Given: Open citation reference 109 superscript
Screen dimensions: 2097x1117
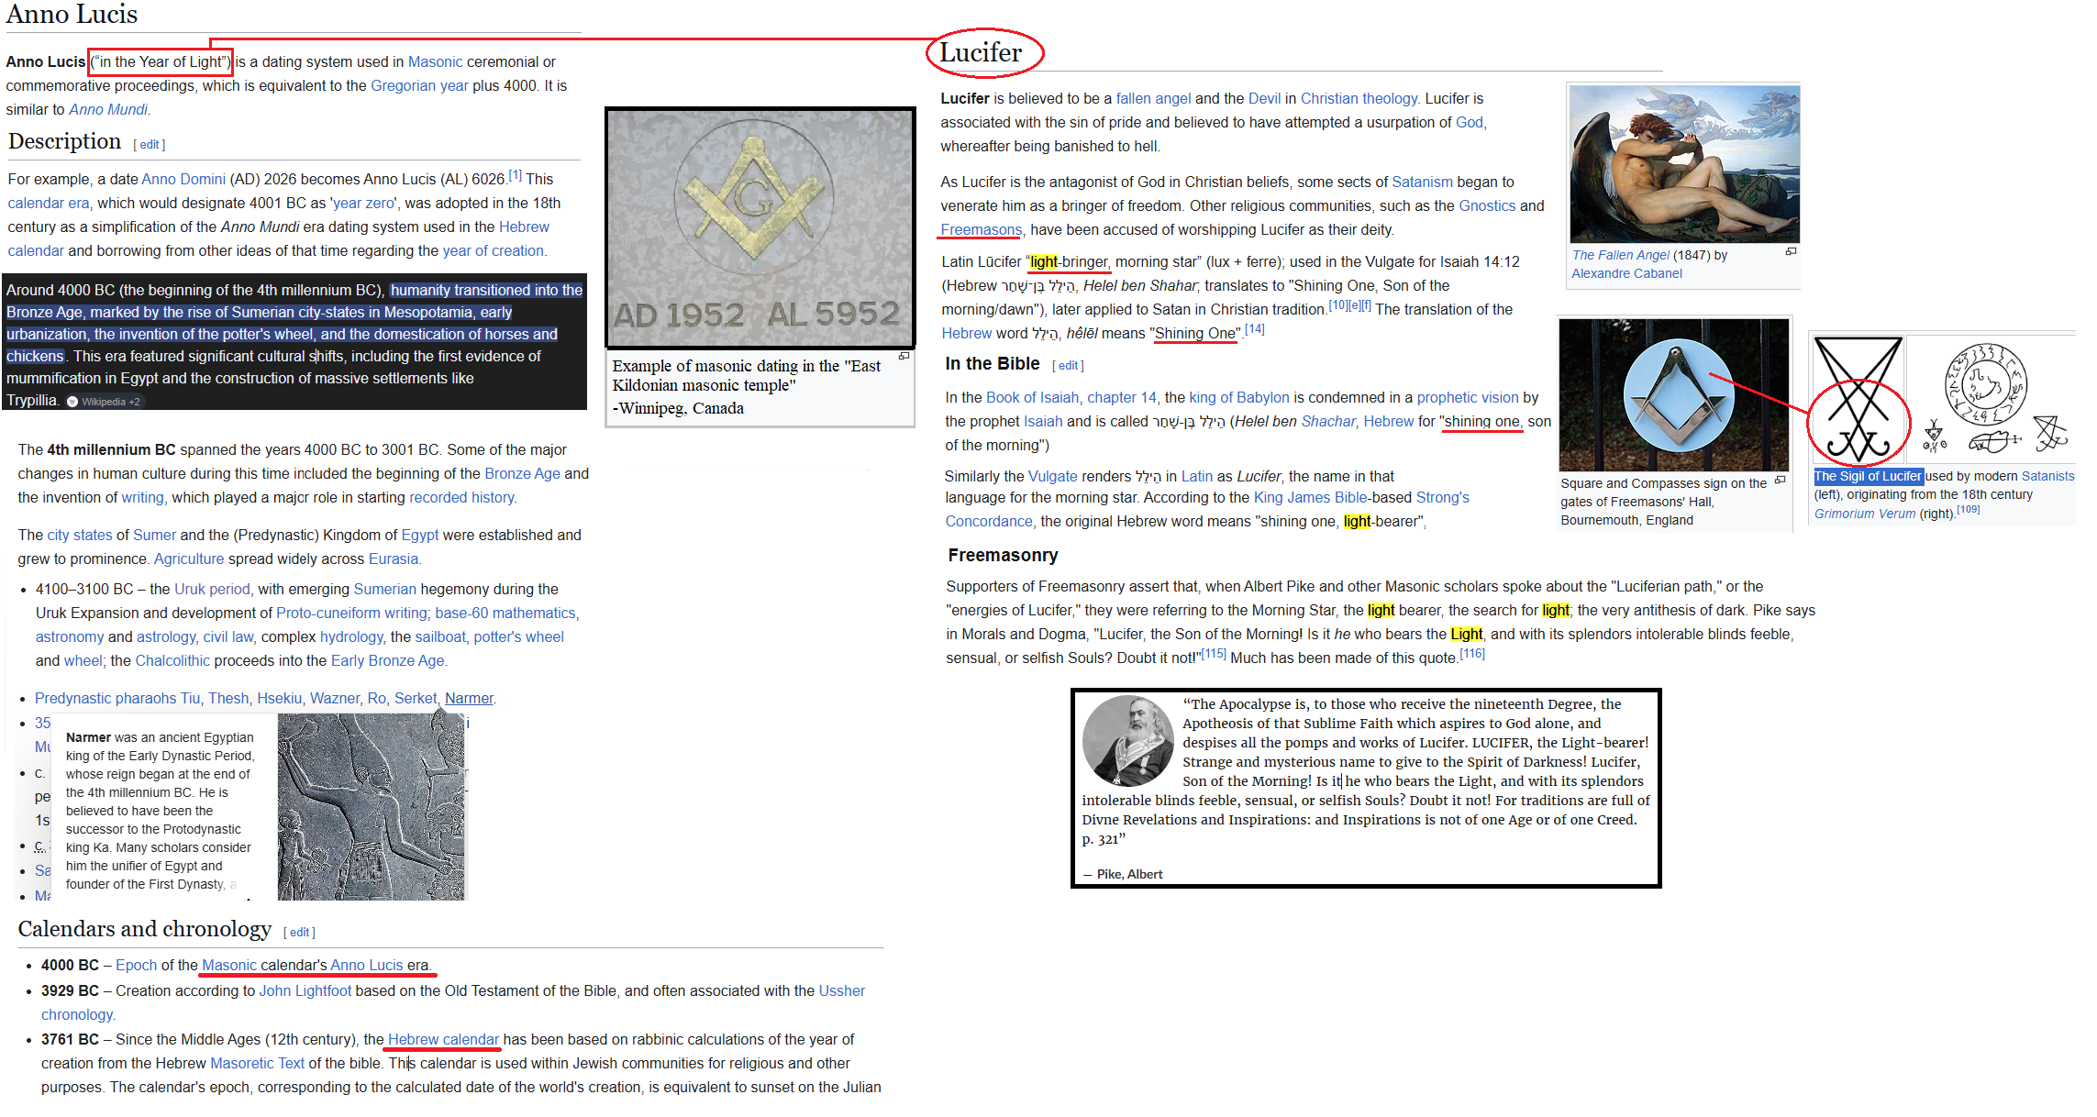Looking at the screenshot, I should point(1969,510).
